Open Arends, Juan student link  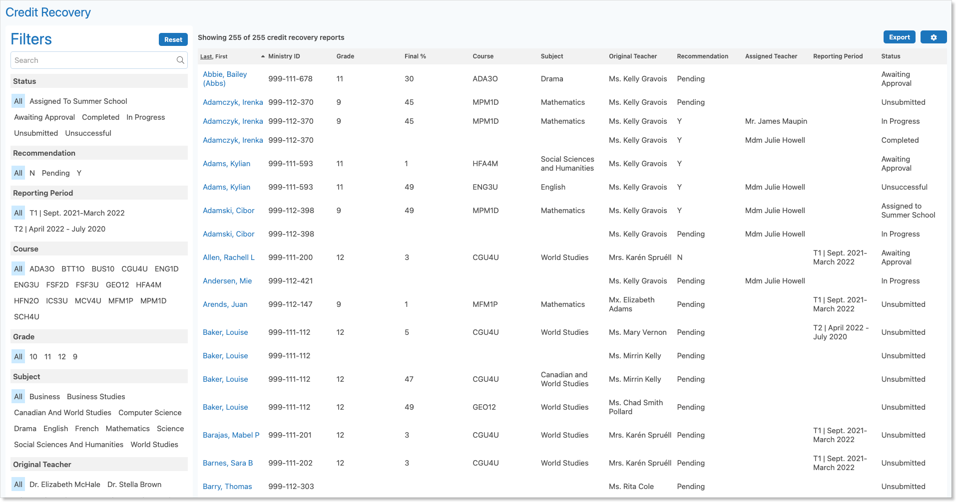click(x=225, y=304)
